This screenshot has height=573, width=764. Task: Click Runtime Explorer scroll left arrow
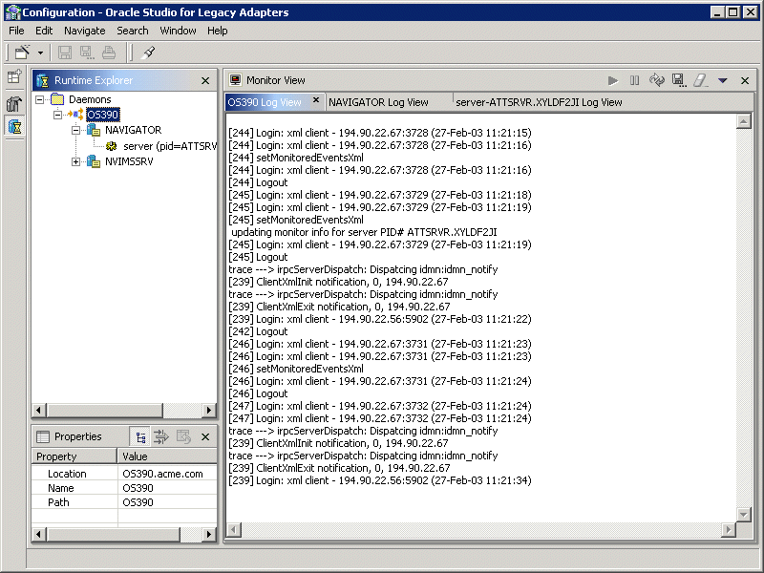pyautogui.click(x=39, y=411)
